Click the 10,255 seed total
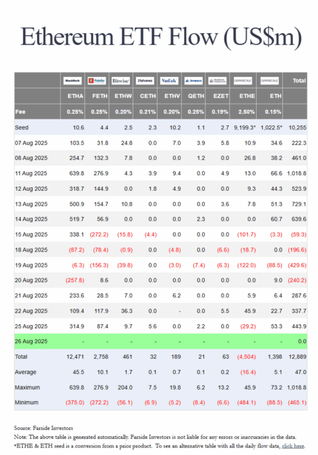This screenshot has width=318, height=455. tap(297, 127)
